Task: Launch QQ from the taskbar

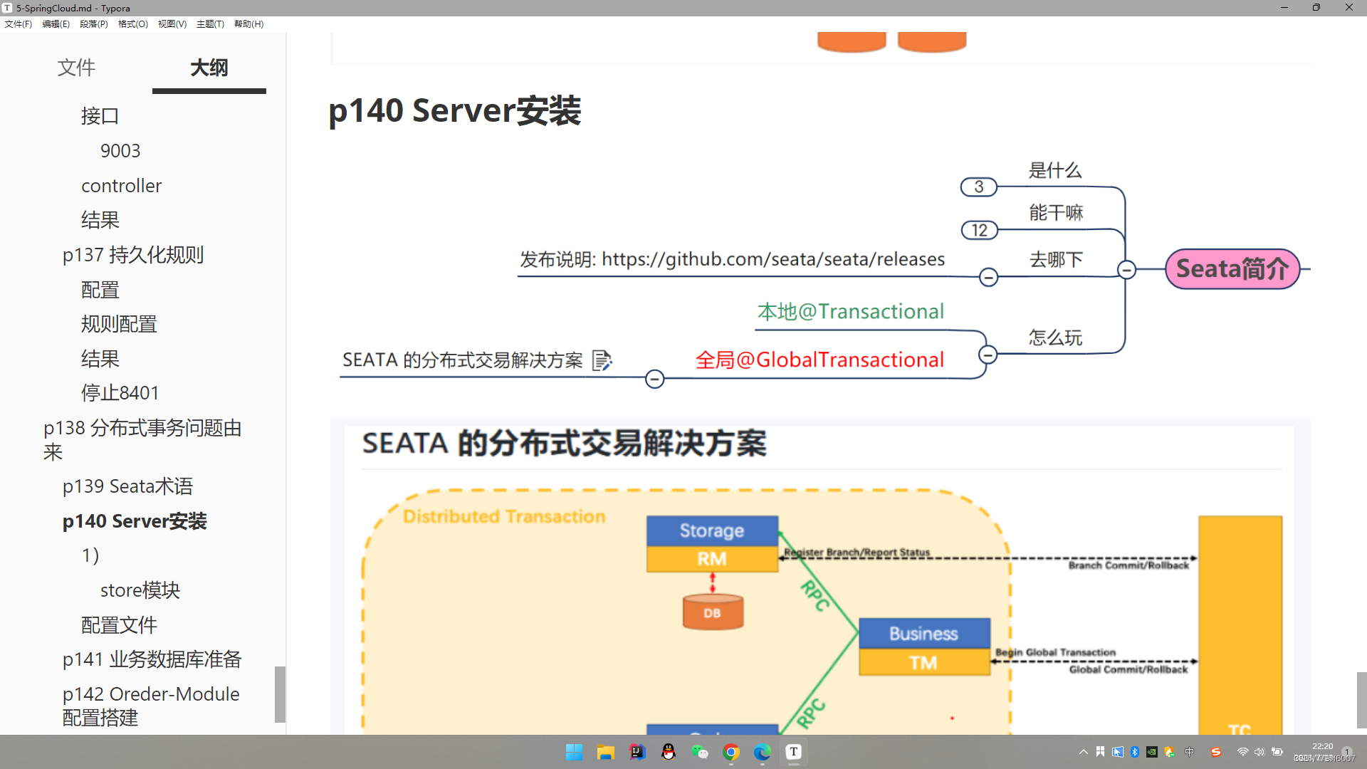Action: point(669,752)
